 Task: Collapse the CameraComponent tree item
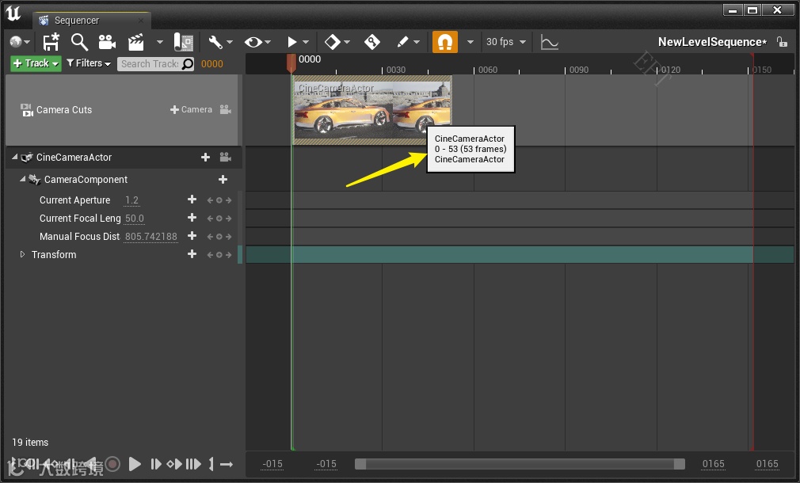pyautogui.click(x=22, y=180)
